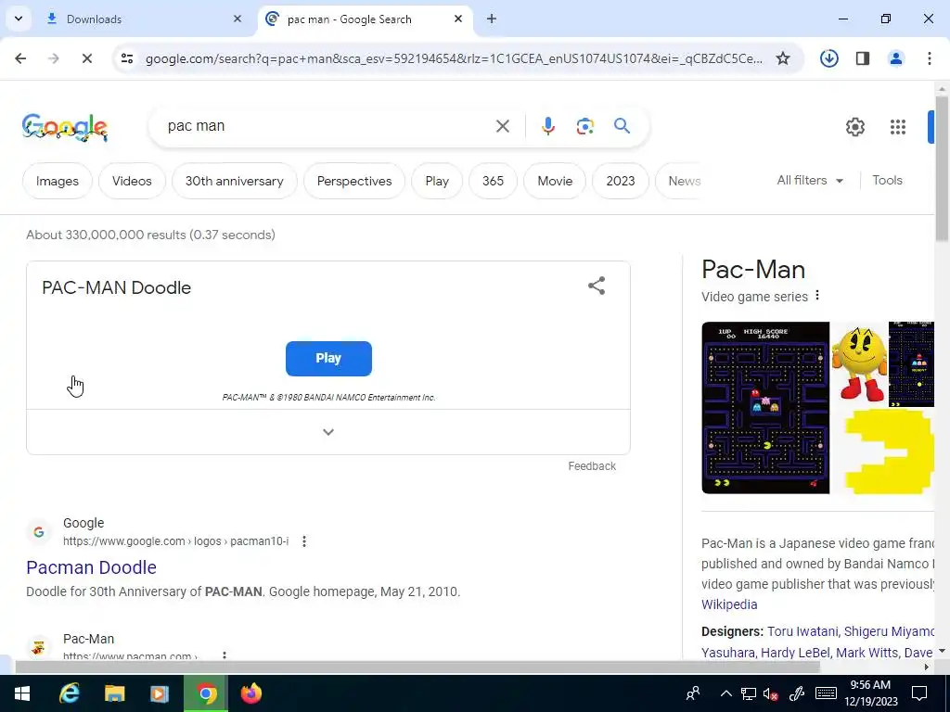The image size is (950, 712).
Task: Show hidden system tray icons
Action: tap(725, 693)
